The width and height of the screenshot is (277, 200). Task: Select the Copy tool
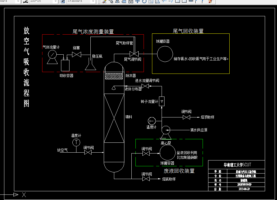click(111, 2)
